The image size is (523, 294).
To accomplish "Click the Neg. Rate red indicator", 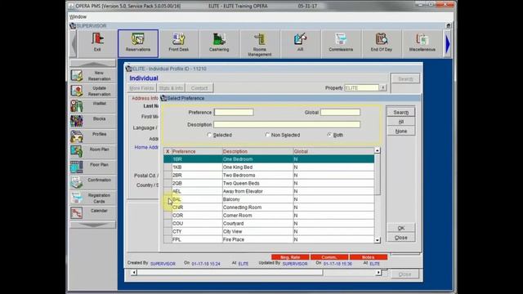I will (290, 257).
